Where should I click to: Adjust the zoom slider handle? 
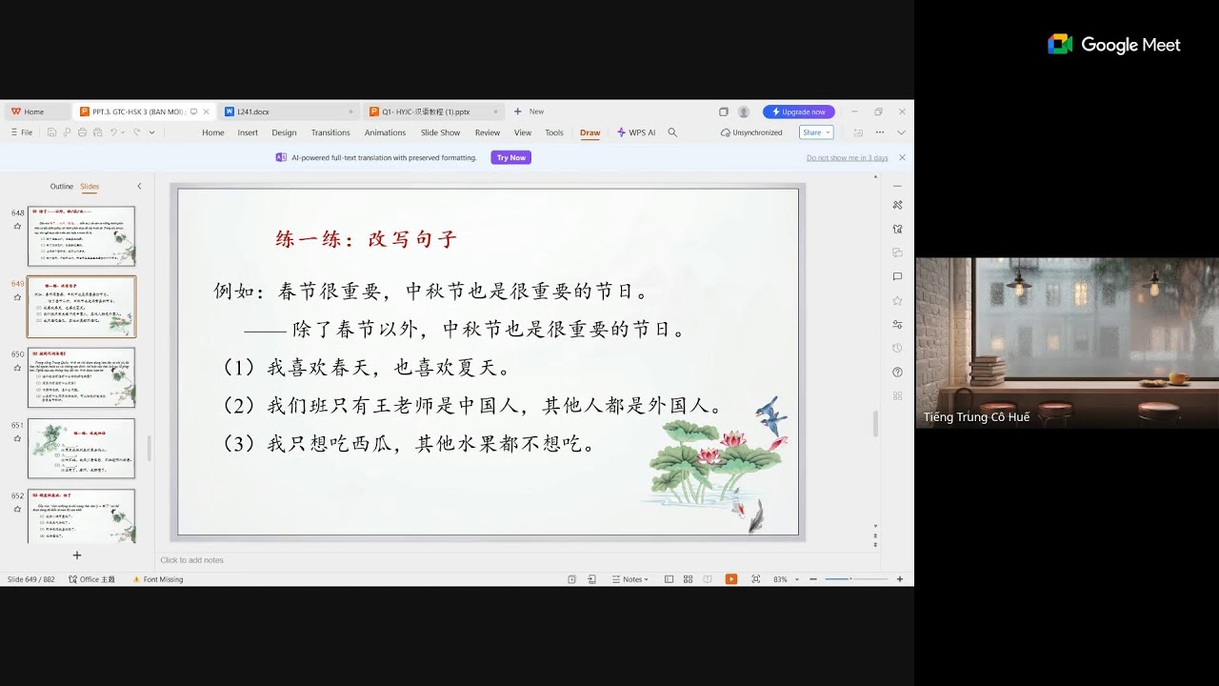coord(850,579)
